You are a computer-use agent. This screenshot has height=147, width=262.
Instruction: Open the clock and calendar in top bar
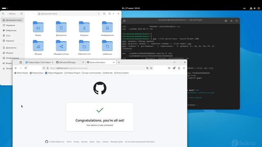tap(131, 8)
